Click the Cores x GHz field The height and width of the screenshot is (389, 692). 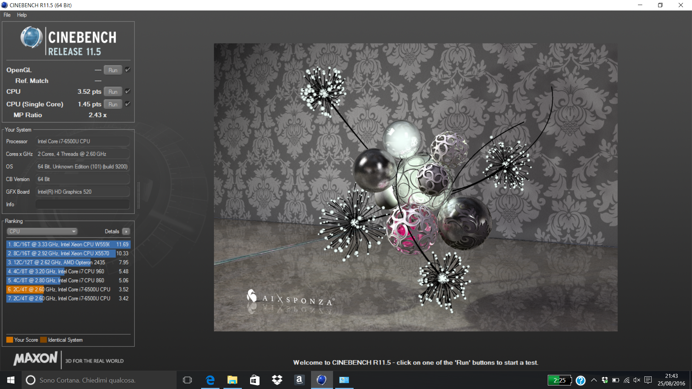pyautogui.click(x=83, y=154)
